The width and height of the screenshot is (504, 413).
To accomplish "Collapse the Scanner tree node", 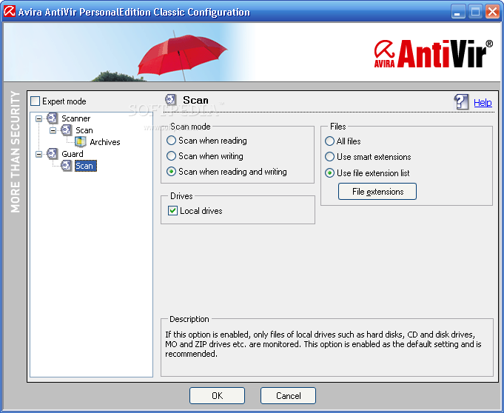I will tap(39, 118).
